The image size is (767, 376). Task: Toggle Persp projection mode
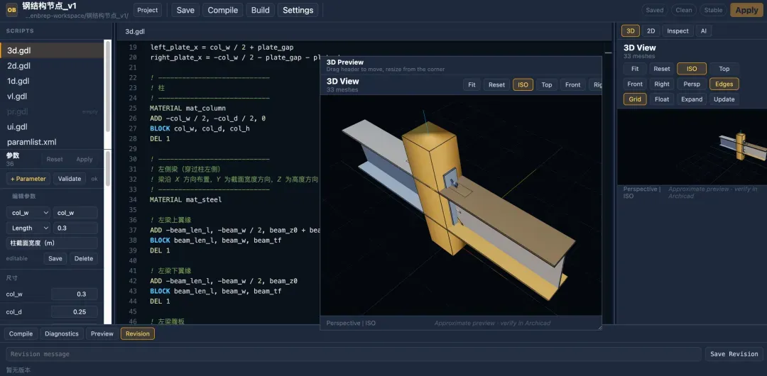pyautogui.click(x=692, y=84)
